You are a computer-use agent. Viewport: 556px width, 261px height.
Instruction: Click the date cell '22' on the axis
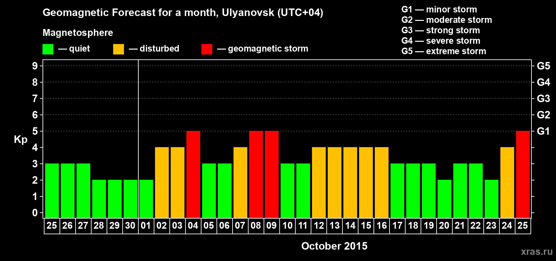476,226
